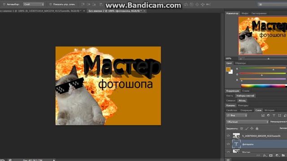Hide the фотошопа text layer eye
287x161 pixels.
228,144
